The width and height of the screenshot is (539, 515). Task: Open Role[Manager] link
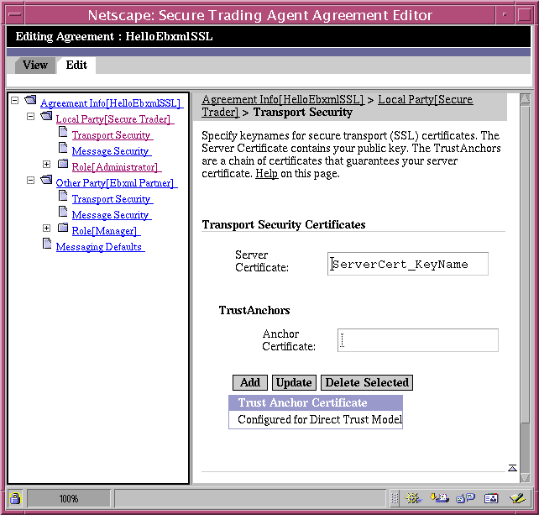[107, 231]
